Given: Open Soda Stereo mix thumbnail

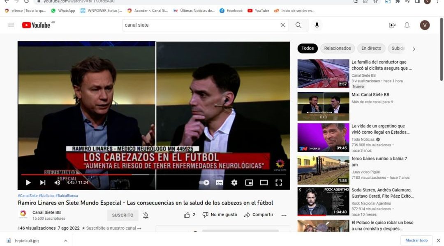Looking at the screenshot, I should [324, 201].
